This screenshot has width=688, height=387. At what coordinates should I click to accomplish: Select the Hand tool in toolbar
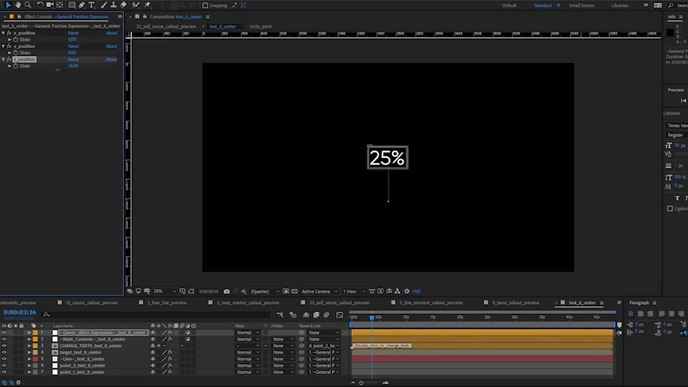coord(18,5)
